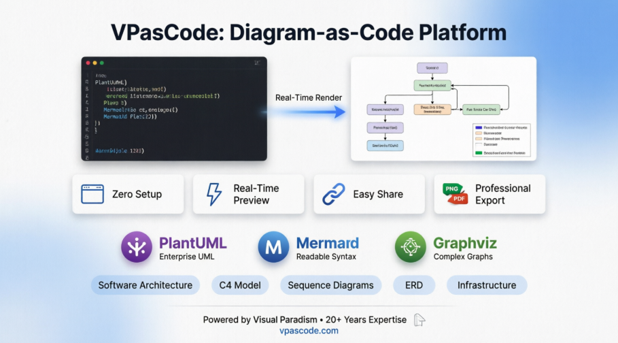Click the Easy Share chain link icon

(334, 194)
